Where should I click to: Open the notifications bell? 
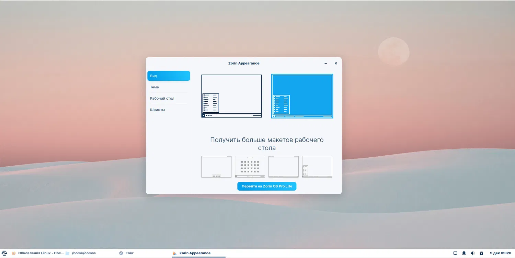click(x=464, y=253)
